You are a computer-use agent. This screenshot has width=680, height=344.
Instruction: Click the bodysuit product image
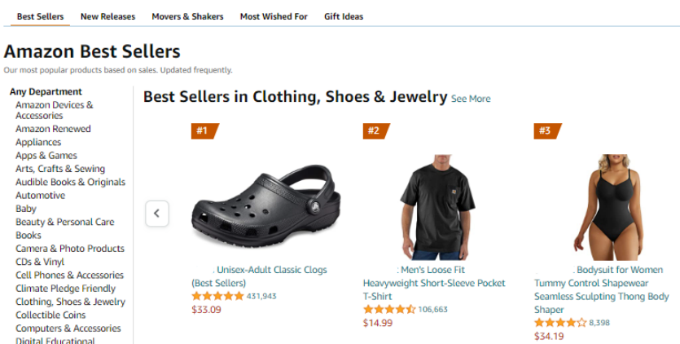click(x=608, y=207)
